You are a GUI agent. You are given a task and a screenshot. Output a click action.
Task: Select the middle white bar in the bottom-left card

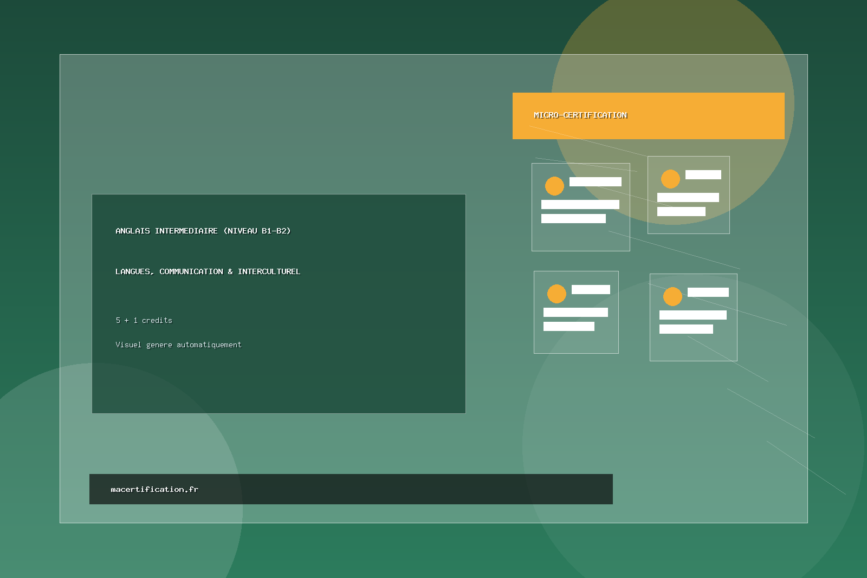(x=575, y=312)
